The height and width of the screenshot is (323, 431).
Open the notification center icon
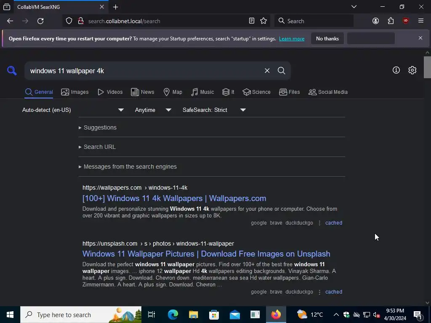click(418, 315)
